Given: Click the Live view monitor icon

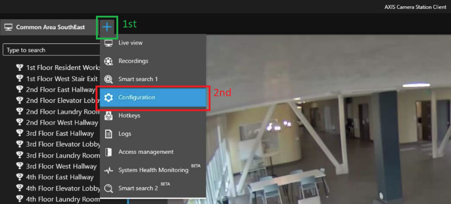Looking at the screenshot, I should (109, 43).
